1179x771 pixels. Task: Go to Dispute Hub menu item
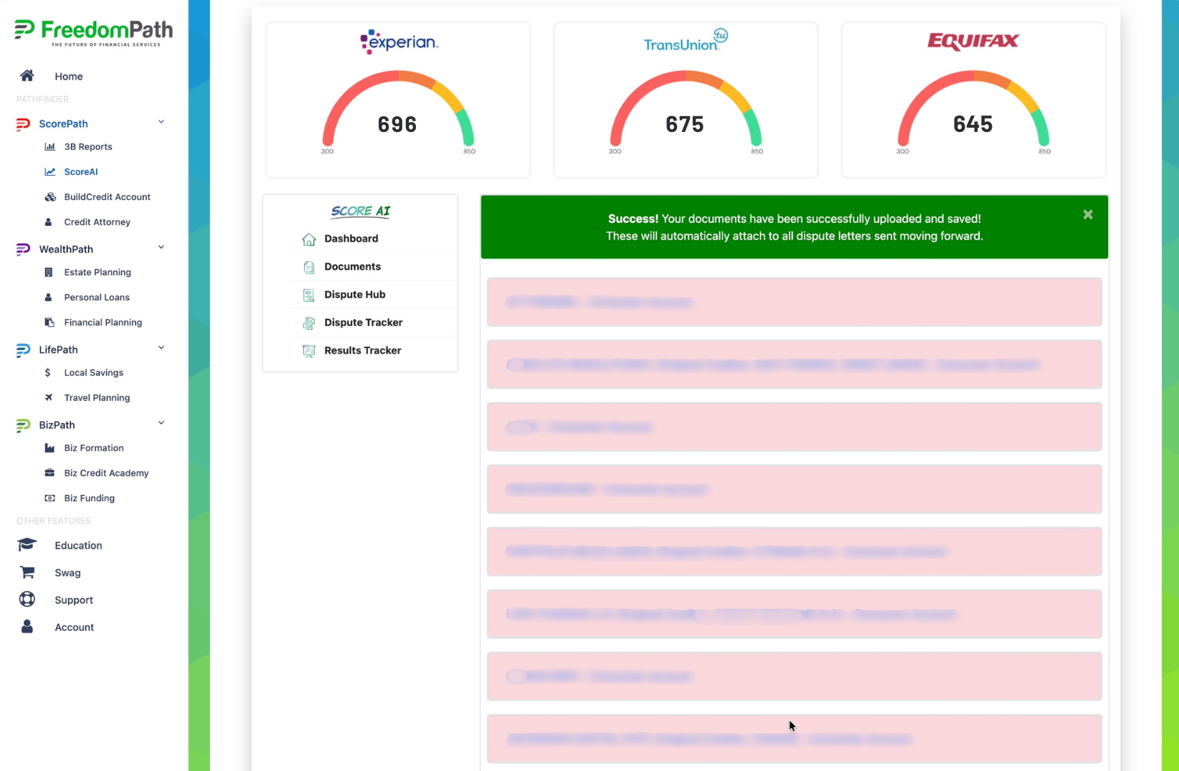click(354, 295)
